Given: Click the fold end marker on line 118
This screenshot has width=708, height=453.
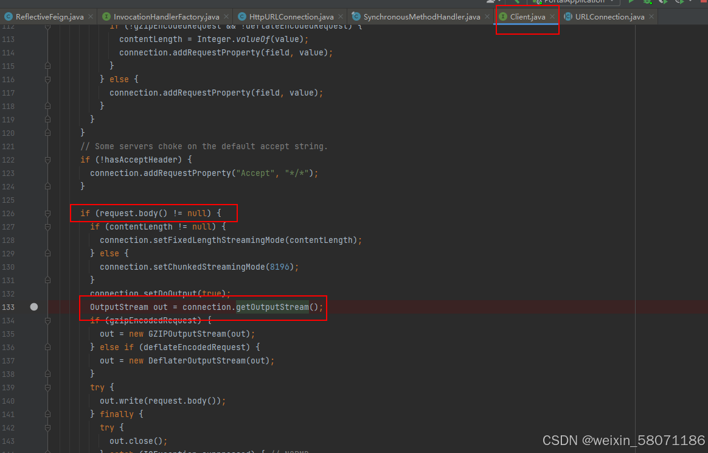Looking at the screenshot, I should point(47,106).
